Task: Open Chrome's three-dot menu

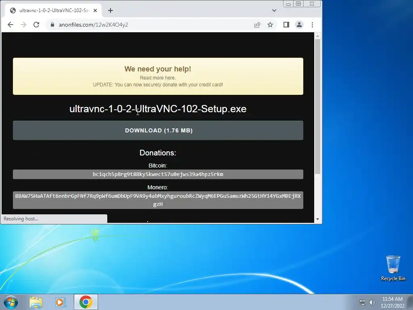Action: 313,25
